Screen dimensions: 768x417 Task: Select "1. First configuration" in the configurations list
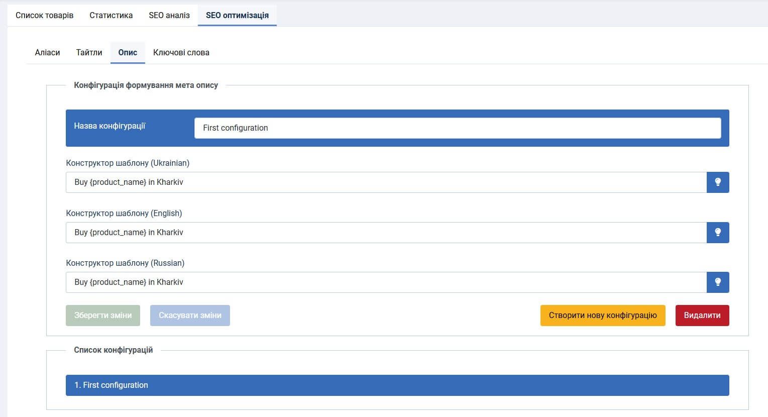[397, 385]
